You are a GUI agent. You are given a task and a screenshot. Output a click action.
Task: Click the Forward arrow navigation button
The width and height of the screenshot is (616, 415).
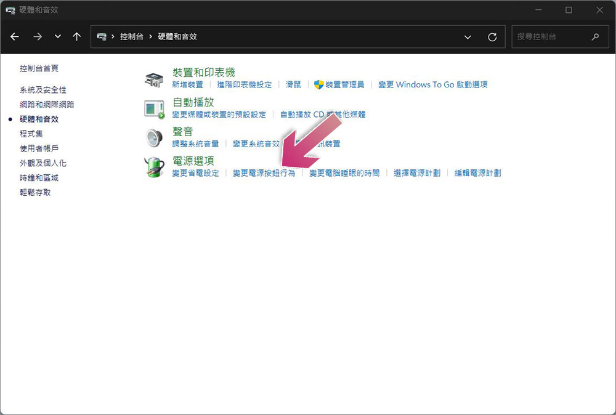click(x=38, y=36)
